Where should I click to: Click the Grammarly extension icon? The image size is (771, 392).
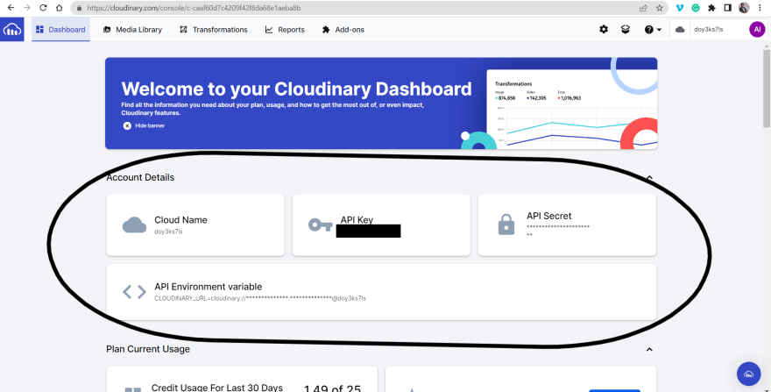coord(696,8)
